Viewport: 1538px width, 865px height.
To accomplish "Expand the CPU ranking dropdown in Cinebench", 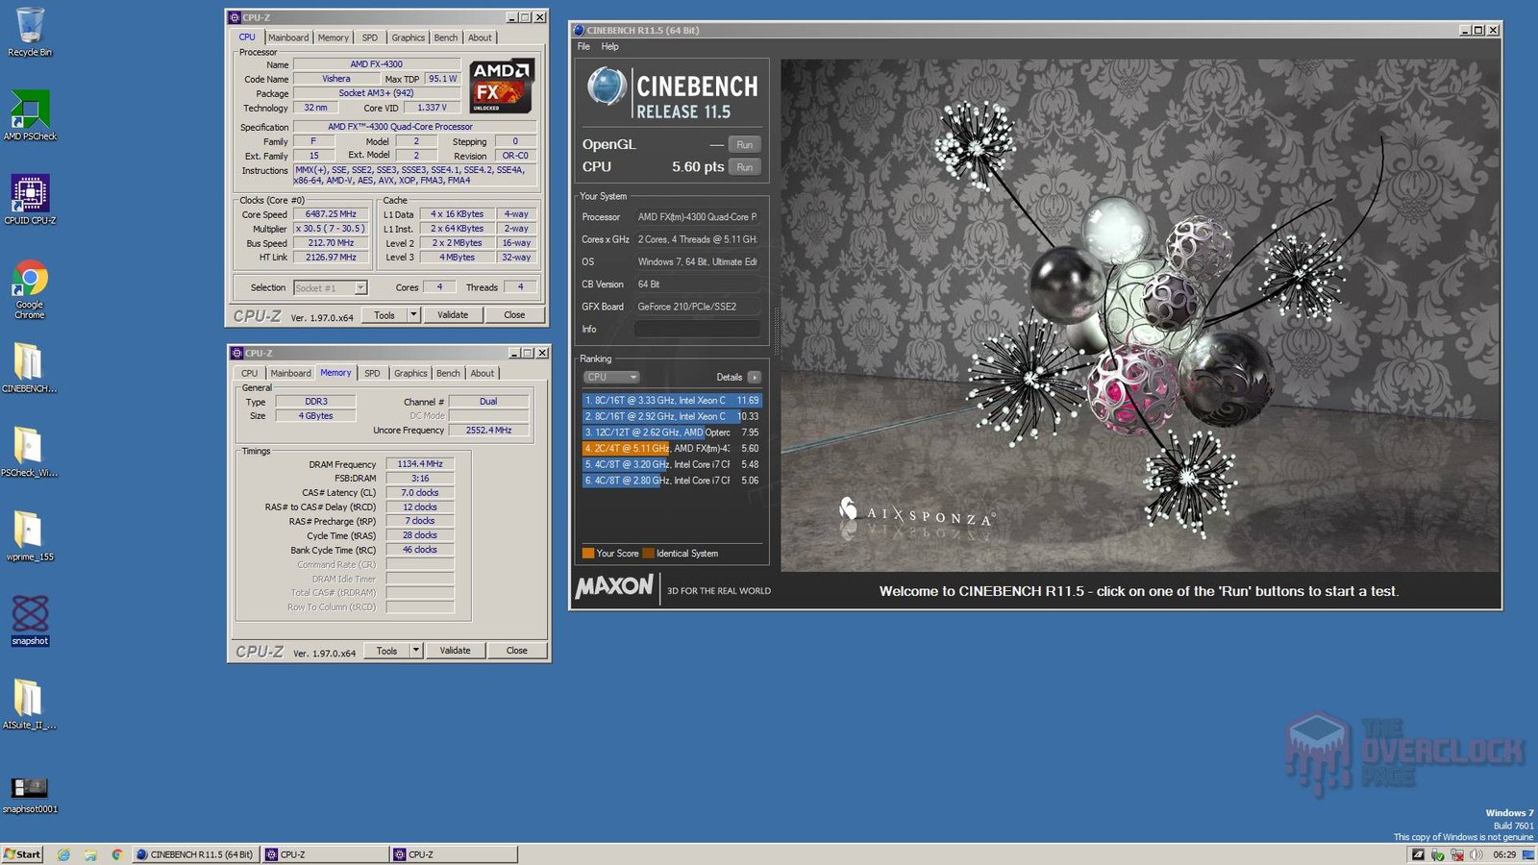I will click(x=611, y=377).
